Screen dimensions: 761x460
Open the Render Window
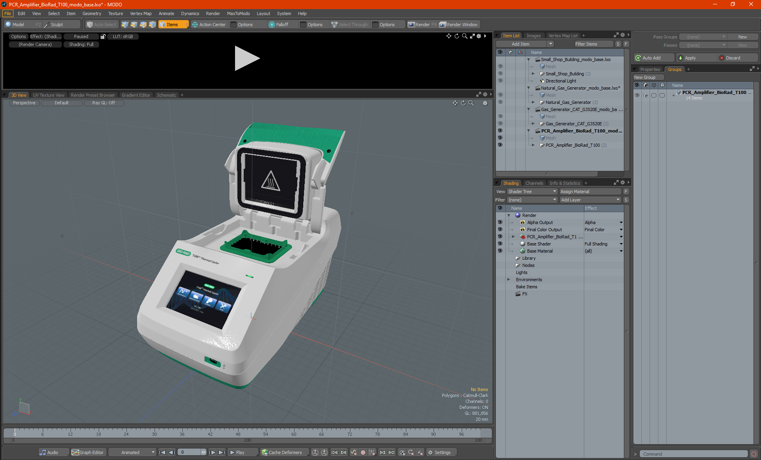pos(459,25)
